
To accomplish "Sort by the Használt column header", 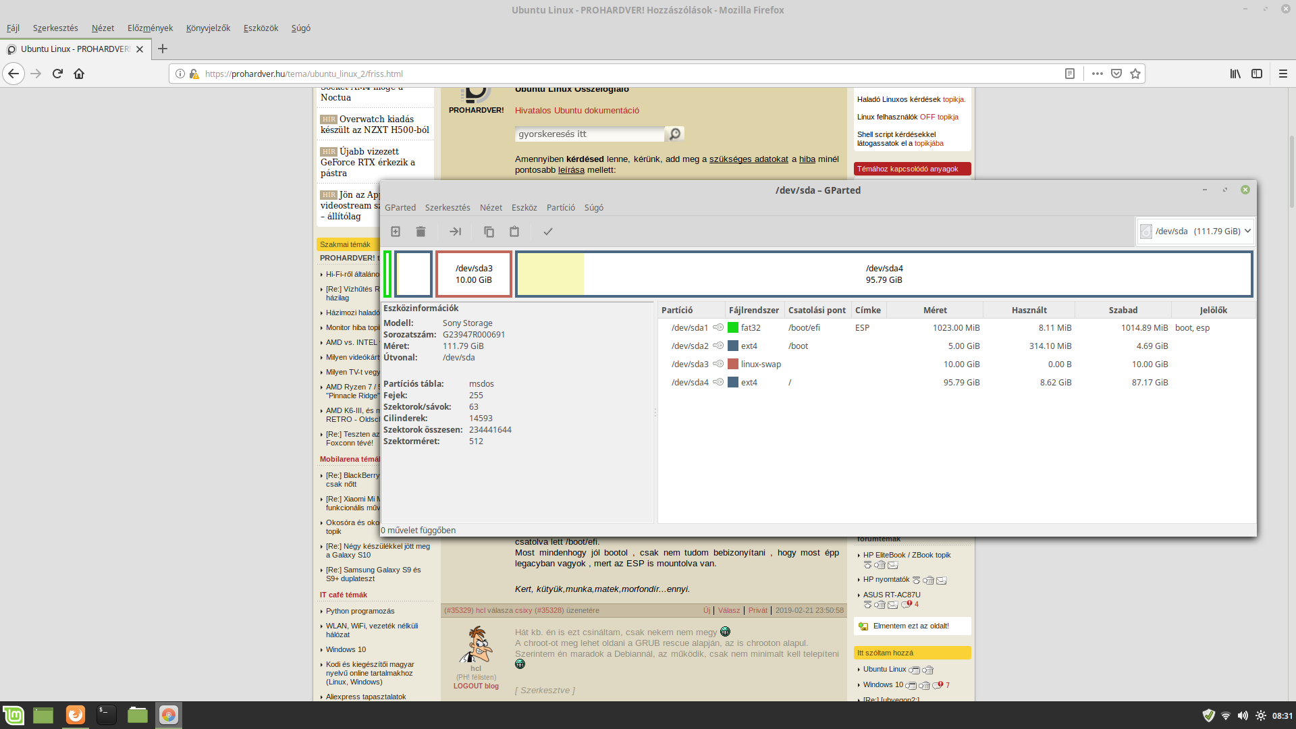I will click(1029, 310).
